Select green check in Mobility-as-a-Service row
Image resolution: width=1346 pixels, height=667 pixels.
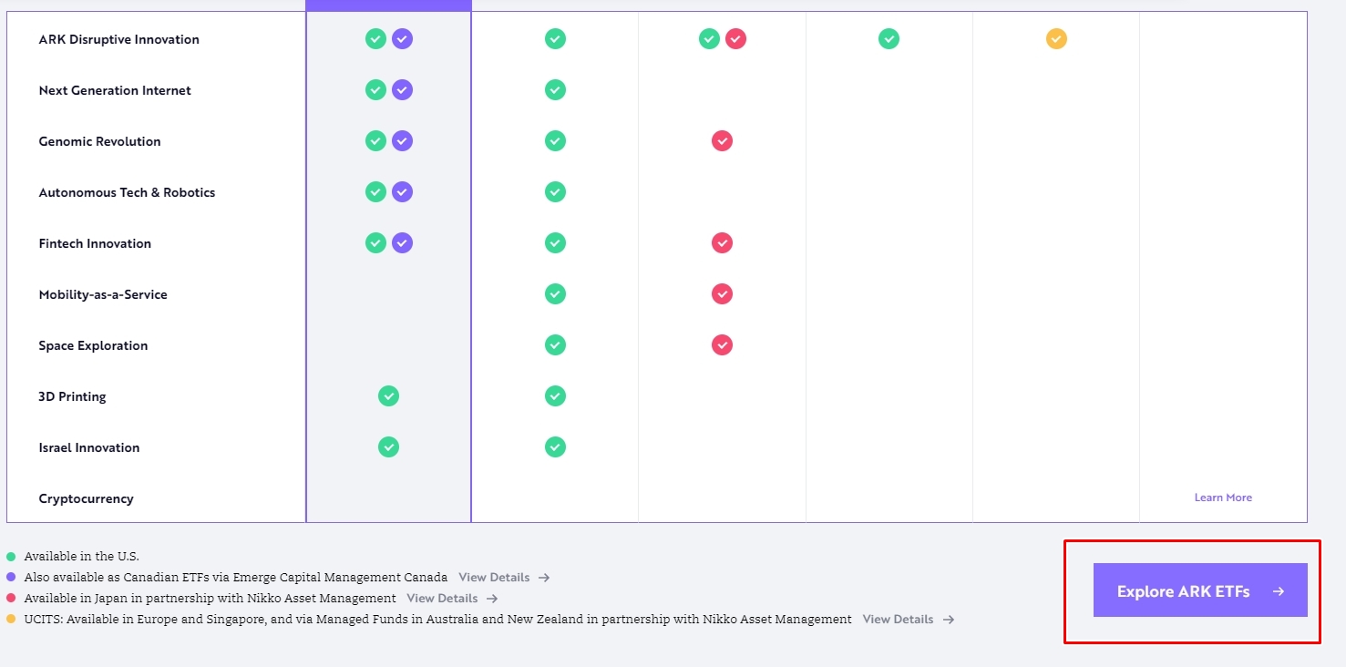tap(555, 294)
